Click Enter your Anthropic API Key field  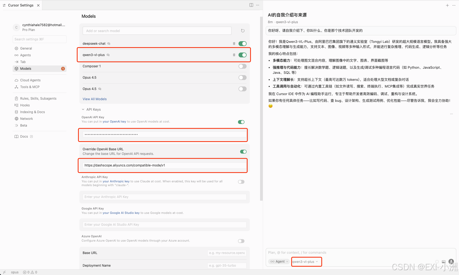click(x=164, y=197)
